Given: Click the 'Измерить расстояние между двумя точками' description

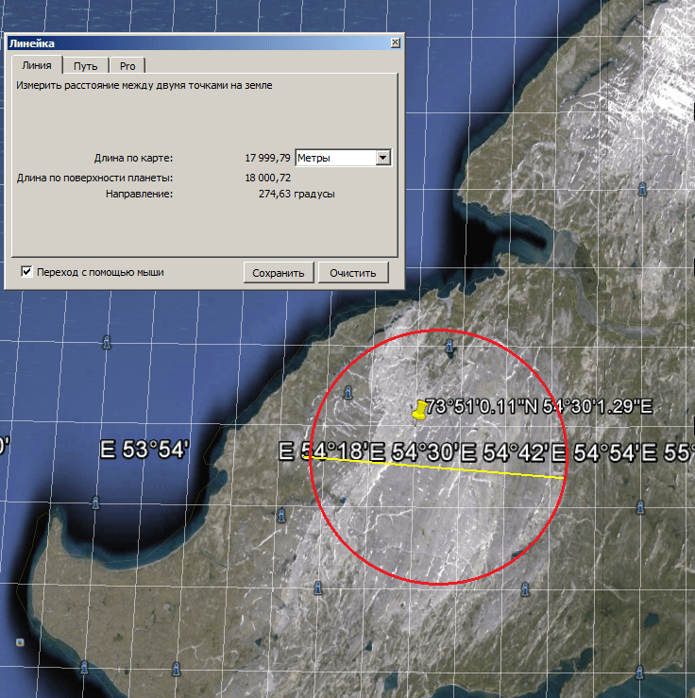Looking at the screenshot, I should pos(144,85).
